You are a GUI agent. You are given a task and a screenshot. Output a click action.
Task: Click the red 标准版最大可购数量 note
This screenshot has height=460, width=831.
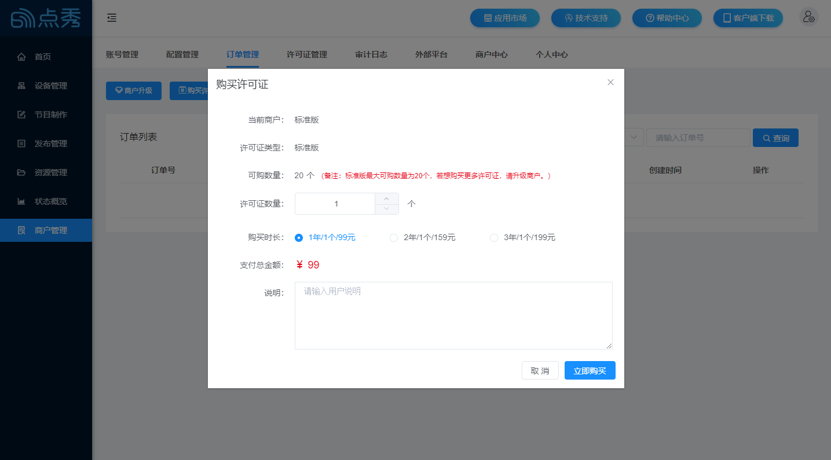click(435, 175)
